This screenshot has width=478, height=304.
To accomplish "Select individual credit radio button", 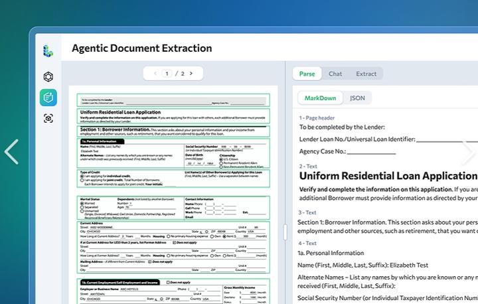I will [82, 177].
